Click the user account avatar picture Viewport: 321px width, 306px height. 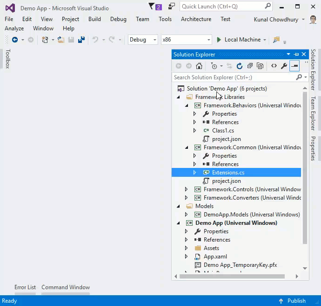pos(313,20)
